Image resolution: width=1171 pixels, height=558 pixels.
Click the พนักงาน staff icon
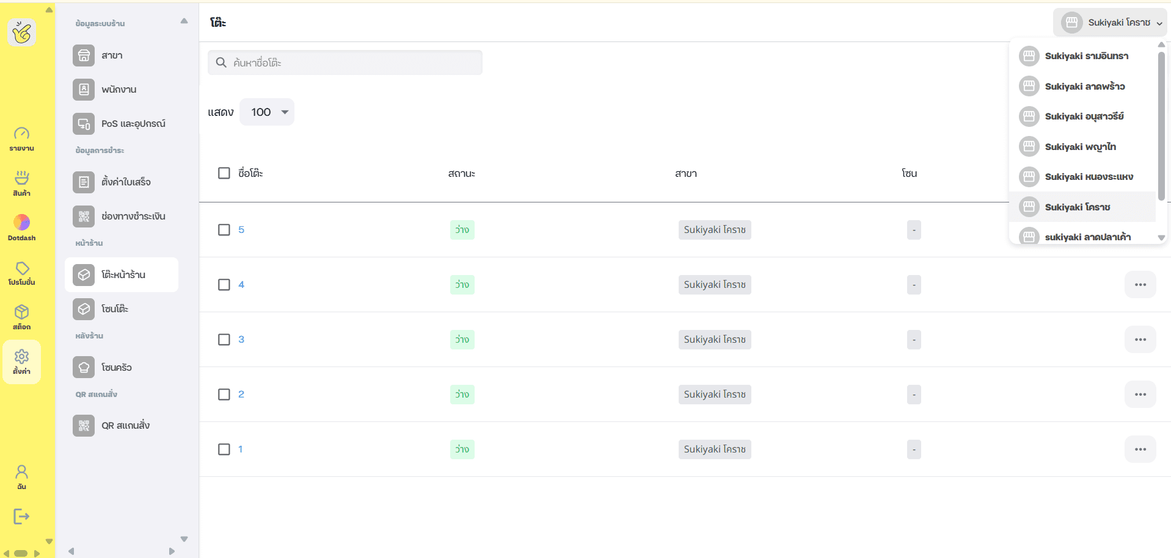pos(84,90)
